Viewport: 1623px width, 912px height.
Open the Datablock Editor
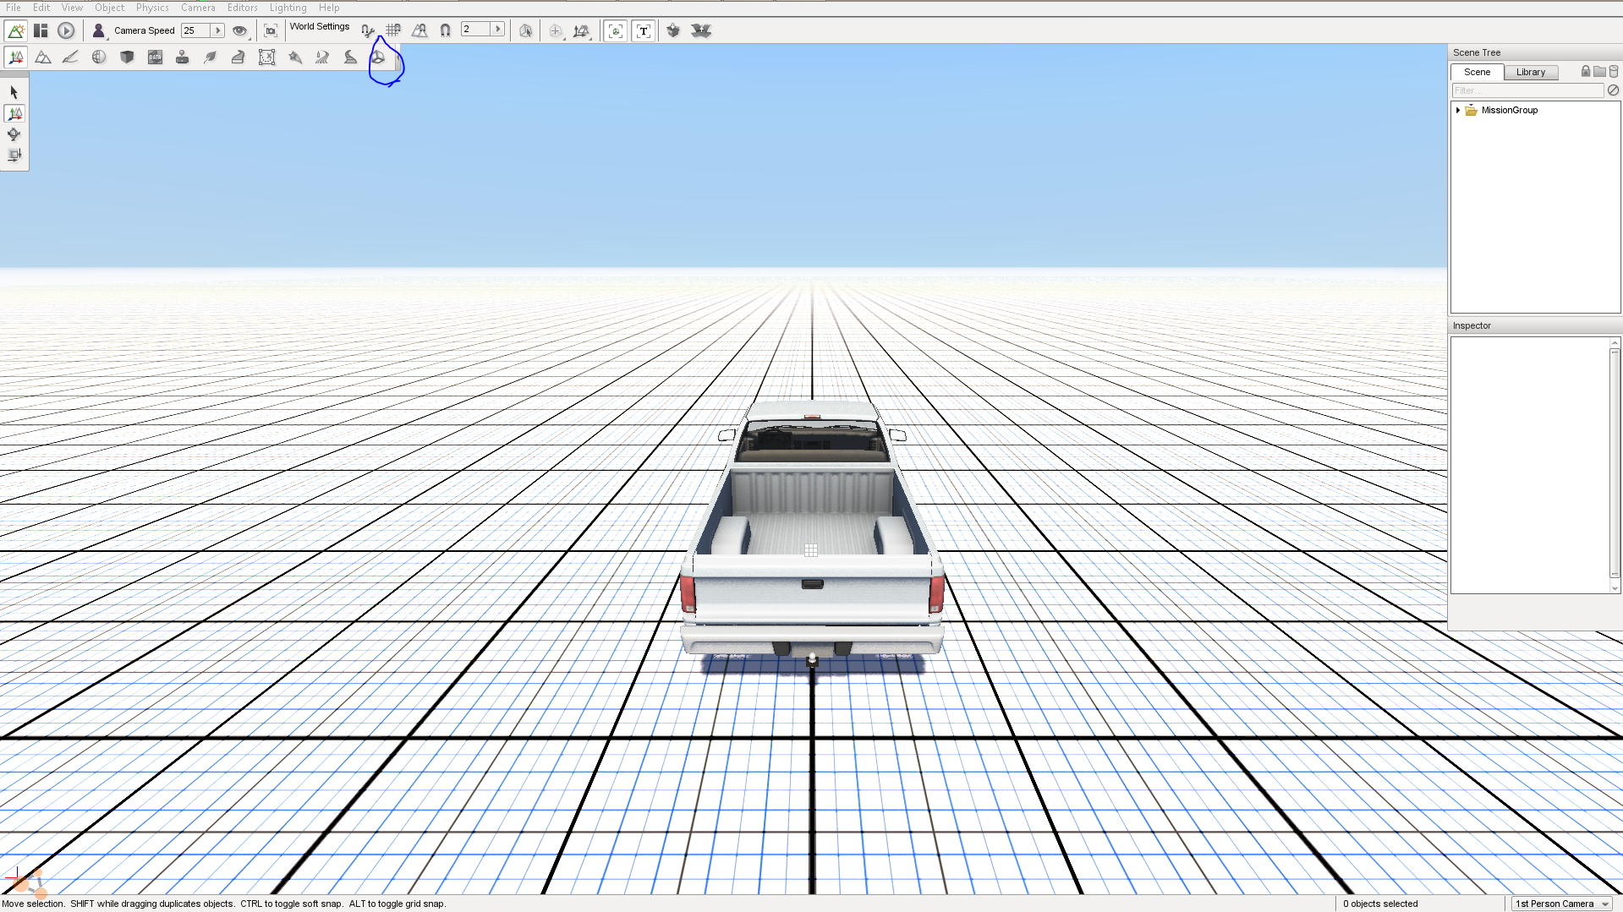click(x=155, y=57)
